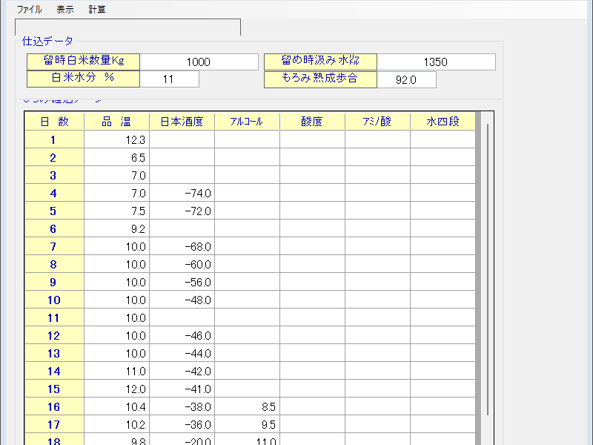This screenshot has width=593, height=445.
Task: Click the empty アルコール cell in row 8
Action: (x=247, y=264)
